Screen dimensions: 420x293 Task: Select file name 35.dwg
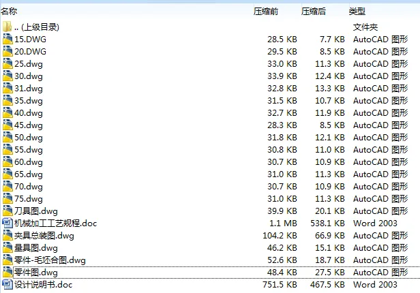pyautogui.click(x=29, y=101)
